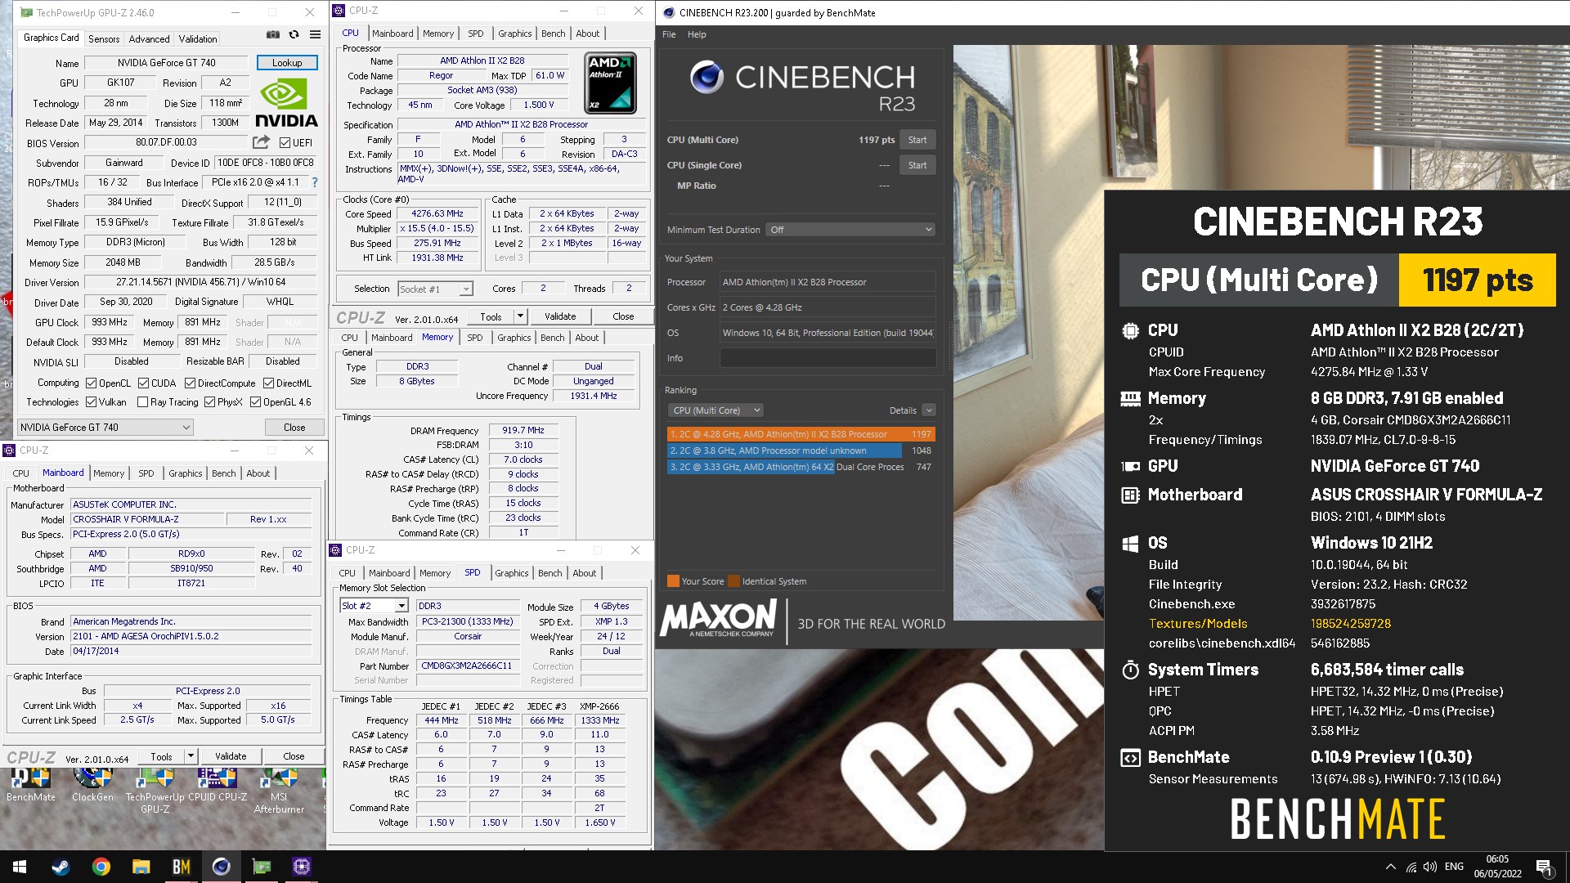Screen dimensions: 1570x883
Task: Open the Tools dropdown arrow in CPU window
Action: (x=519, y=316)
